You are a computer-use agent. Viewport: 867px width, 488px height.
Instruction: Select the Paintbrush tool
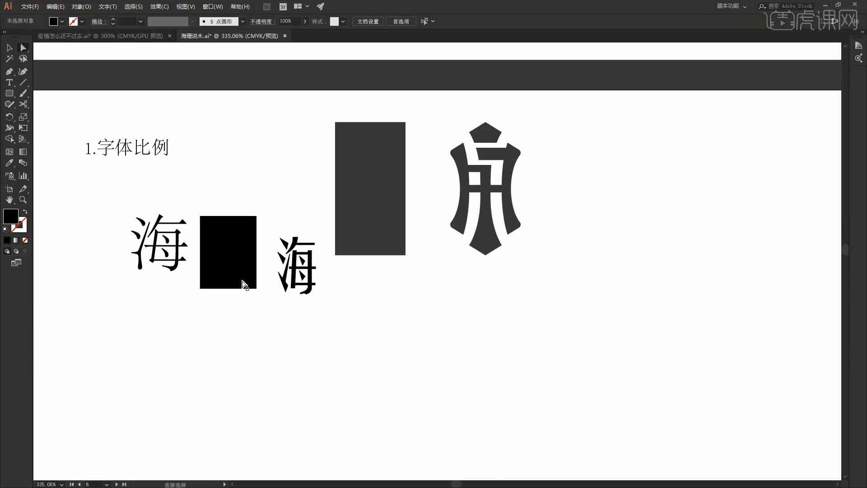[x=23, y=93]
